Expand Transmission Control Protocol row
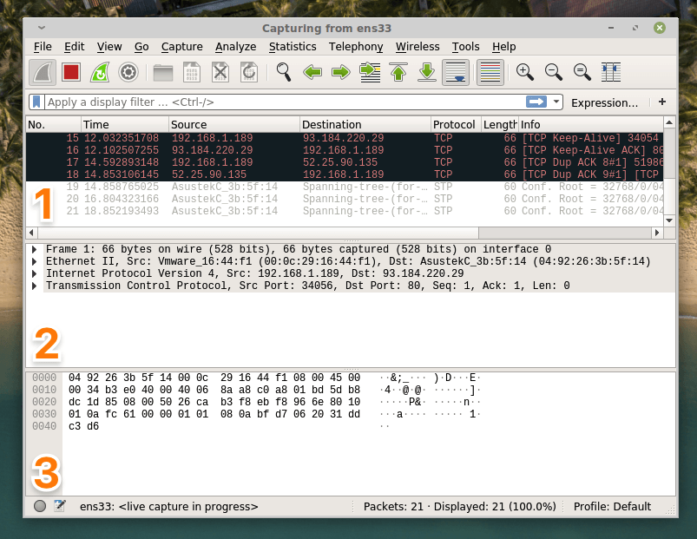This screenshot has width=697, height=539. pyautogui.click(x=34, y=286)
